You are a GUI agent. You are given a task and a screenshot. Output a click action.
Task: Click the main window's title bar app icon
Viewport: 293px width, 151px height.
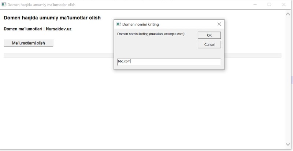(x=4, y=4)
